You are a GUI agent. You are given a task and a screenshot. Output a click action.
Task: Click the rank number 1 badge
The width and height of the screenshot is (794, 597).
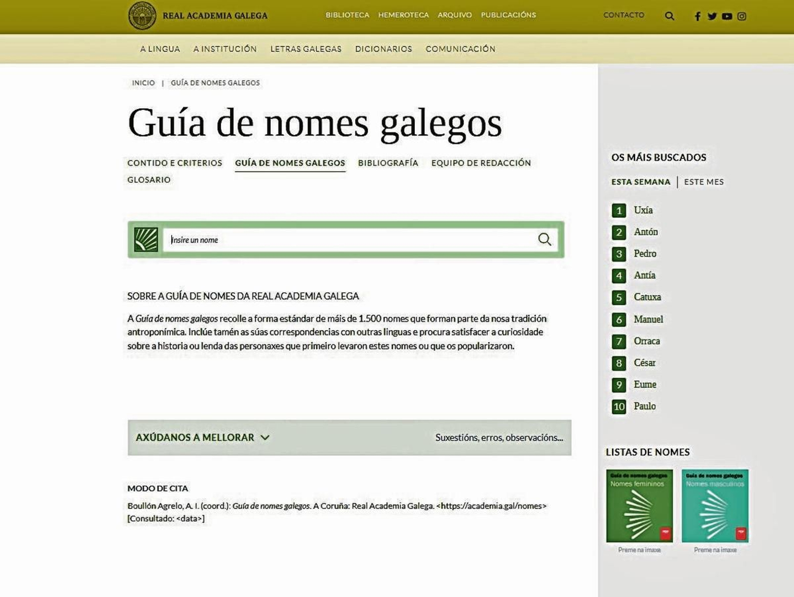[x=619, y=210]
